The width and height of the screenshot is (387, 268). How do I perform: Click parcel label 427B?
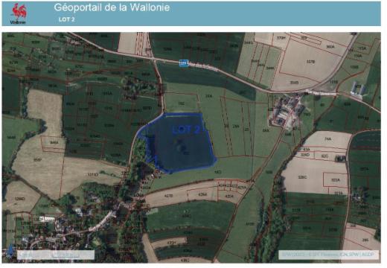click(x=168, y=196)
